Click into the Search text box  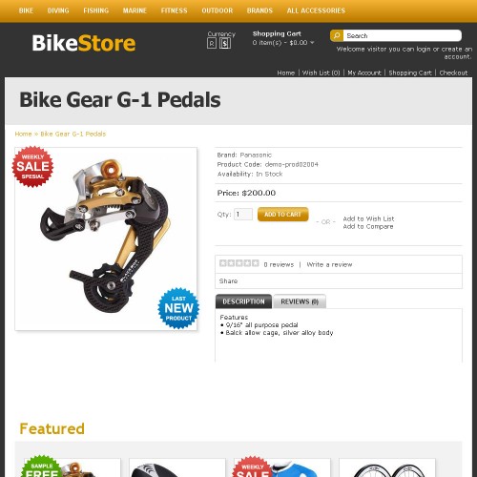[x=403, y=35]
